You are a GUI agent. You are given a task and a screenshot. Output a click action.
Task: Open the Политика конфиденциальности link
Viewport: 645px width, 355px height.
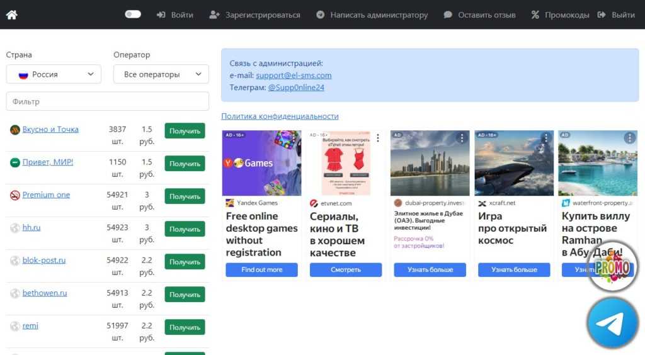click(x=280, y=116)
